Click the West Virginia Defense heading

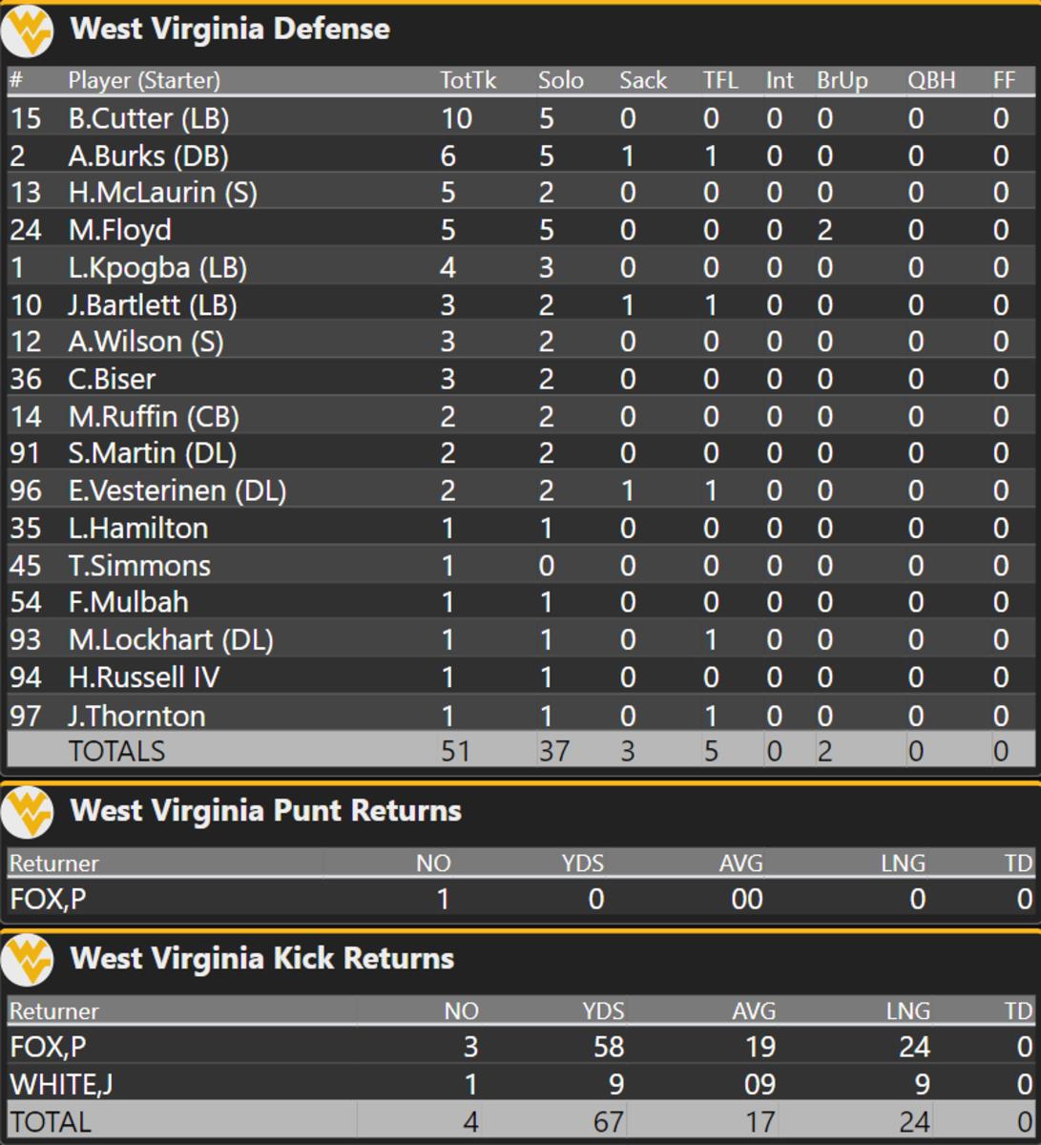pyautogui.click(x=230, y=29)
